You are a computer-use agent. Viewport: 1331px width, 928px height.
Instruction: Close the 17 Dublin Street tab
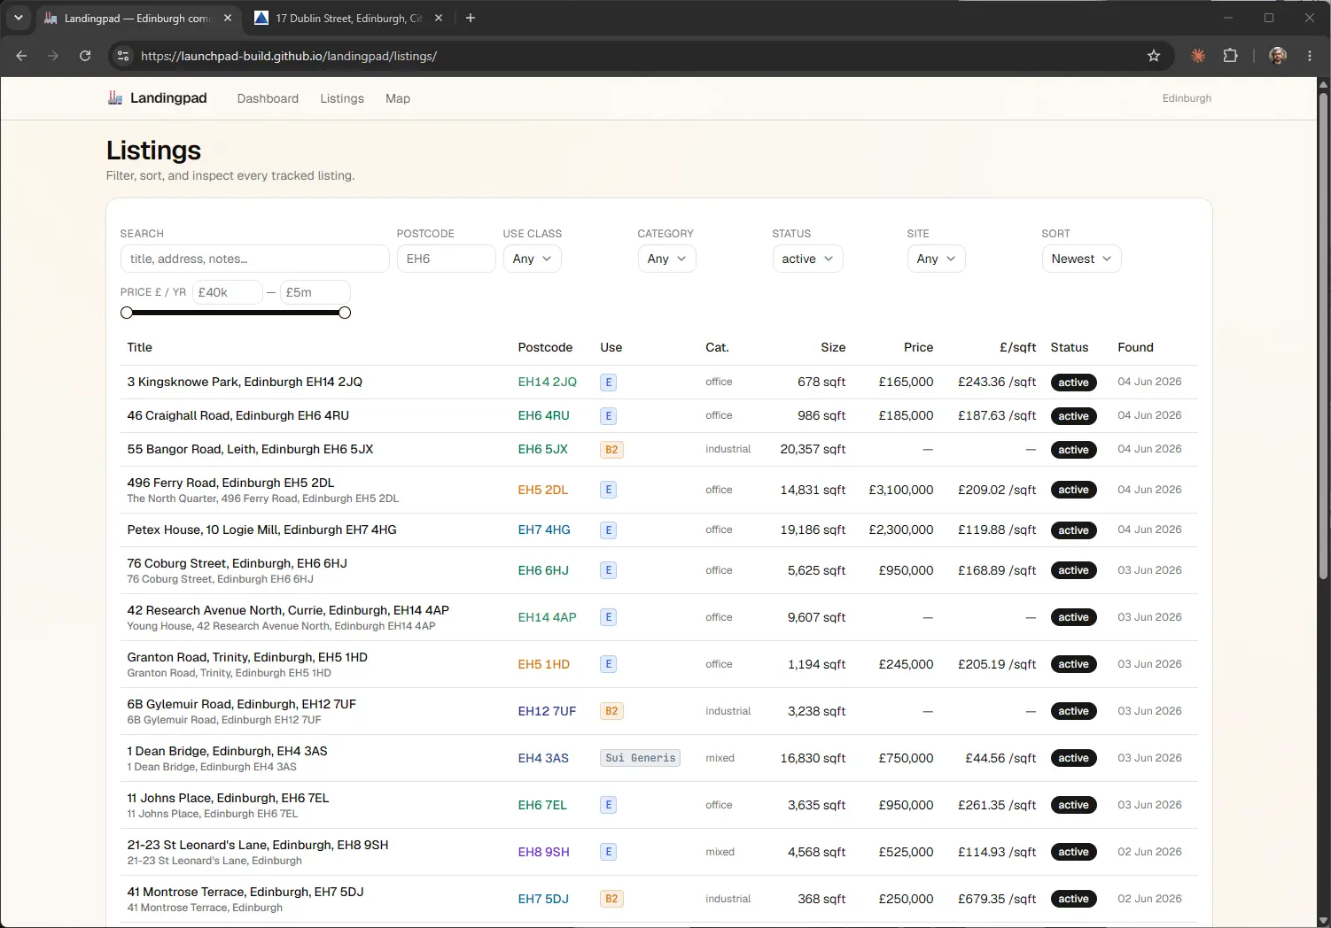(439, 18)
